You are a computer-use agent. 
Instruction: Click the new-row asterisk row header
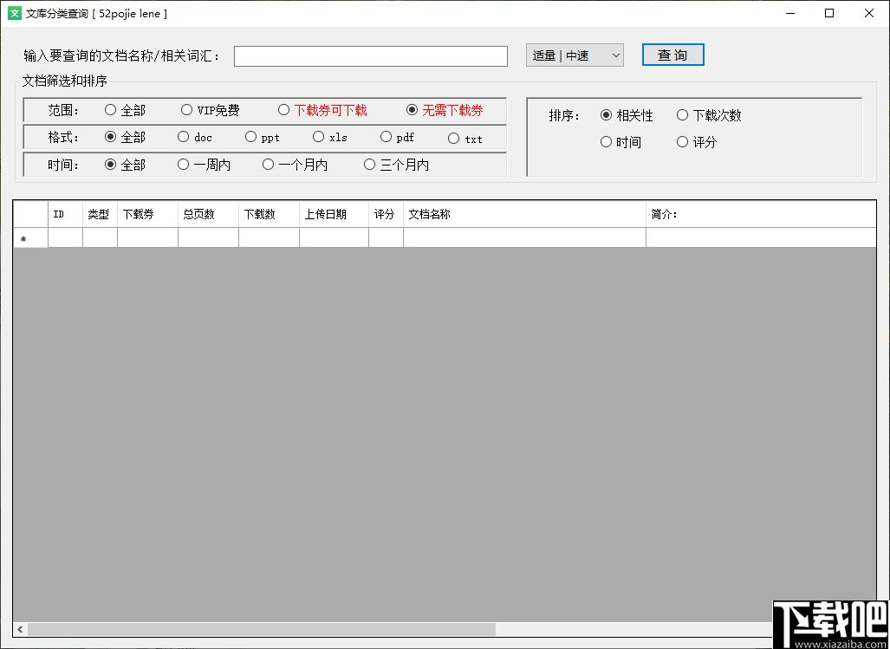point(30,237)
